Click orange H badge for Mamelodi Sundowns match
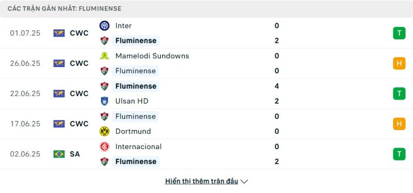The image size is (413, 193). (399, 63)
